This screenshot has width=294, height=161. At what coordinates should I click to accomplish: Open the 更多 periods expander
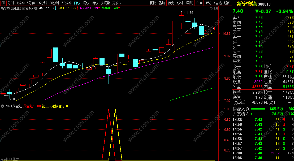[x=117, y=3]
